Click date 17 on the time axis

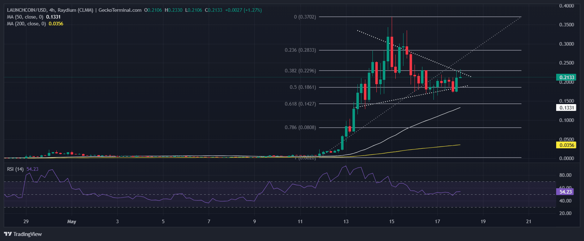[437, 221]
